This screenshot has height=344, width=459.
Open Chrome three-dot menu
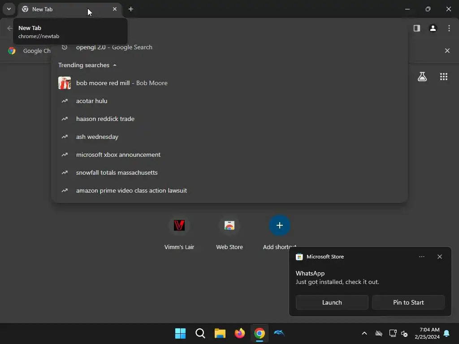(449, 28)
